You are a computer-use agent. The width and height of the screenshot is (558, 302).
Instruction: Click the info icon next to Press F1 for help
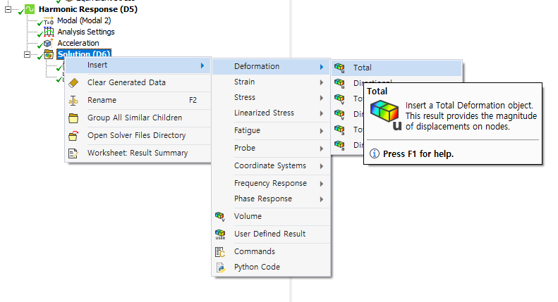click(x=375, y=154)
